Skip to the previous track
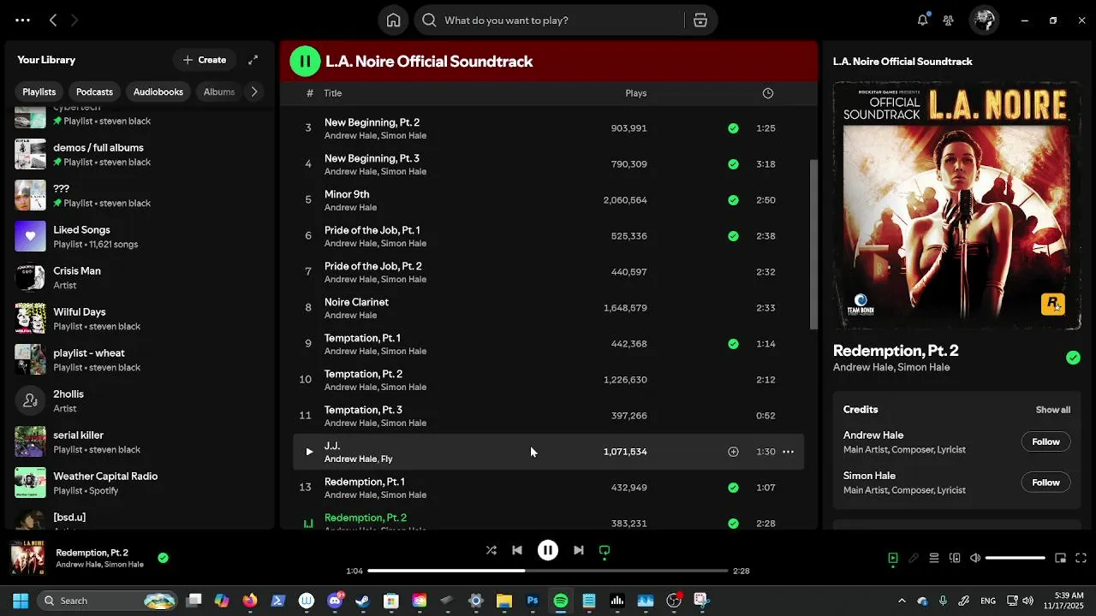Viewport: 1096px width, 616px height. (517, 550)
